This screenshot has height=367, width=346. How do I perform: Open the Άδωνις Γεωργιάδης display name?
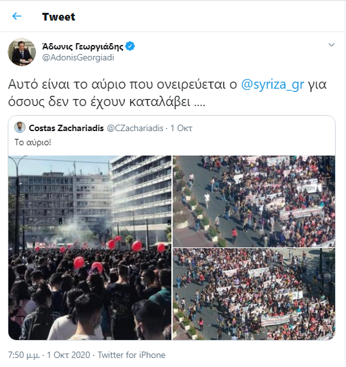83,46
